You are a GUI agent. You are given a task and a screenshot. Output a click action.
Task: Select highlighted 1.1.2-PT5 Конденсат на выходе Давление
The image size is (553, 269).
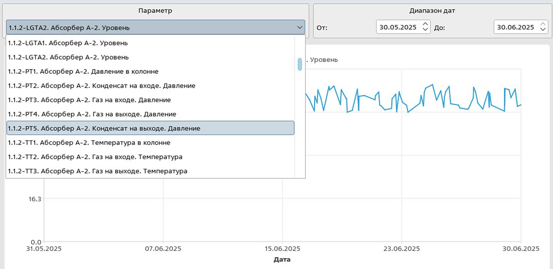point(104,128)
